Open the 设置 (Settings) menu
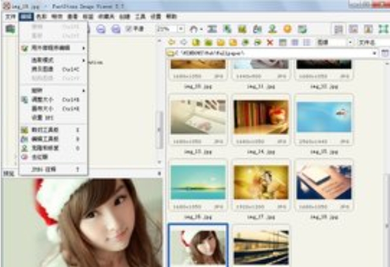Screen dimensions: 390x267 point(156,17)
